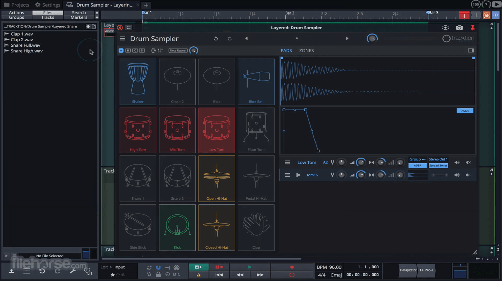Viewport: 502px width, 281px height.
Task: Click the Drum Sampler undo arrow
Action: [216, 39]
